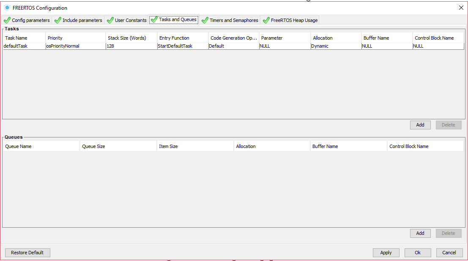The width and height of the screenshot is (468, 261).
Task: Cancel the configuration dialog
Action: coord(449,253)
